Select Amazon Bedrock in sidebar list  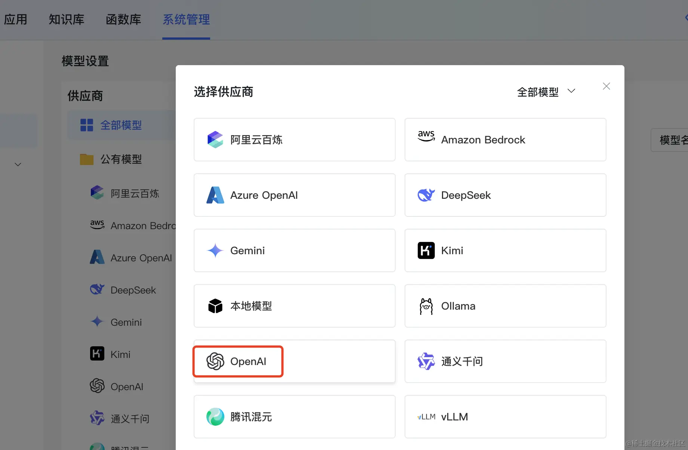(133, 225)
